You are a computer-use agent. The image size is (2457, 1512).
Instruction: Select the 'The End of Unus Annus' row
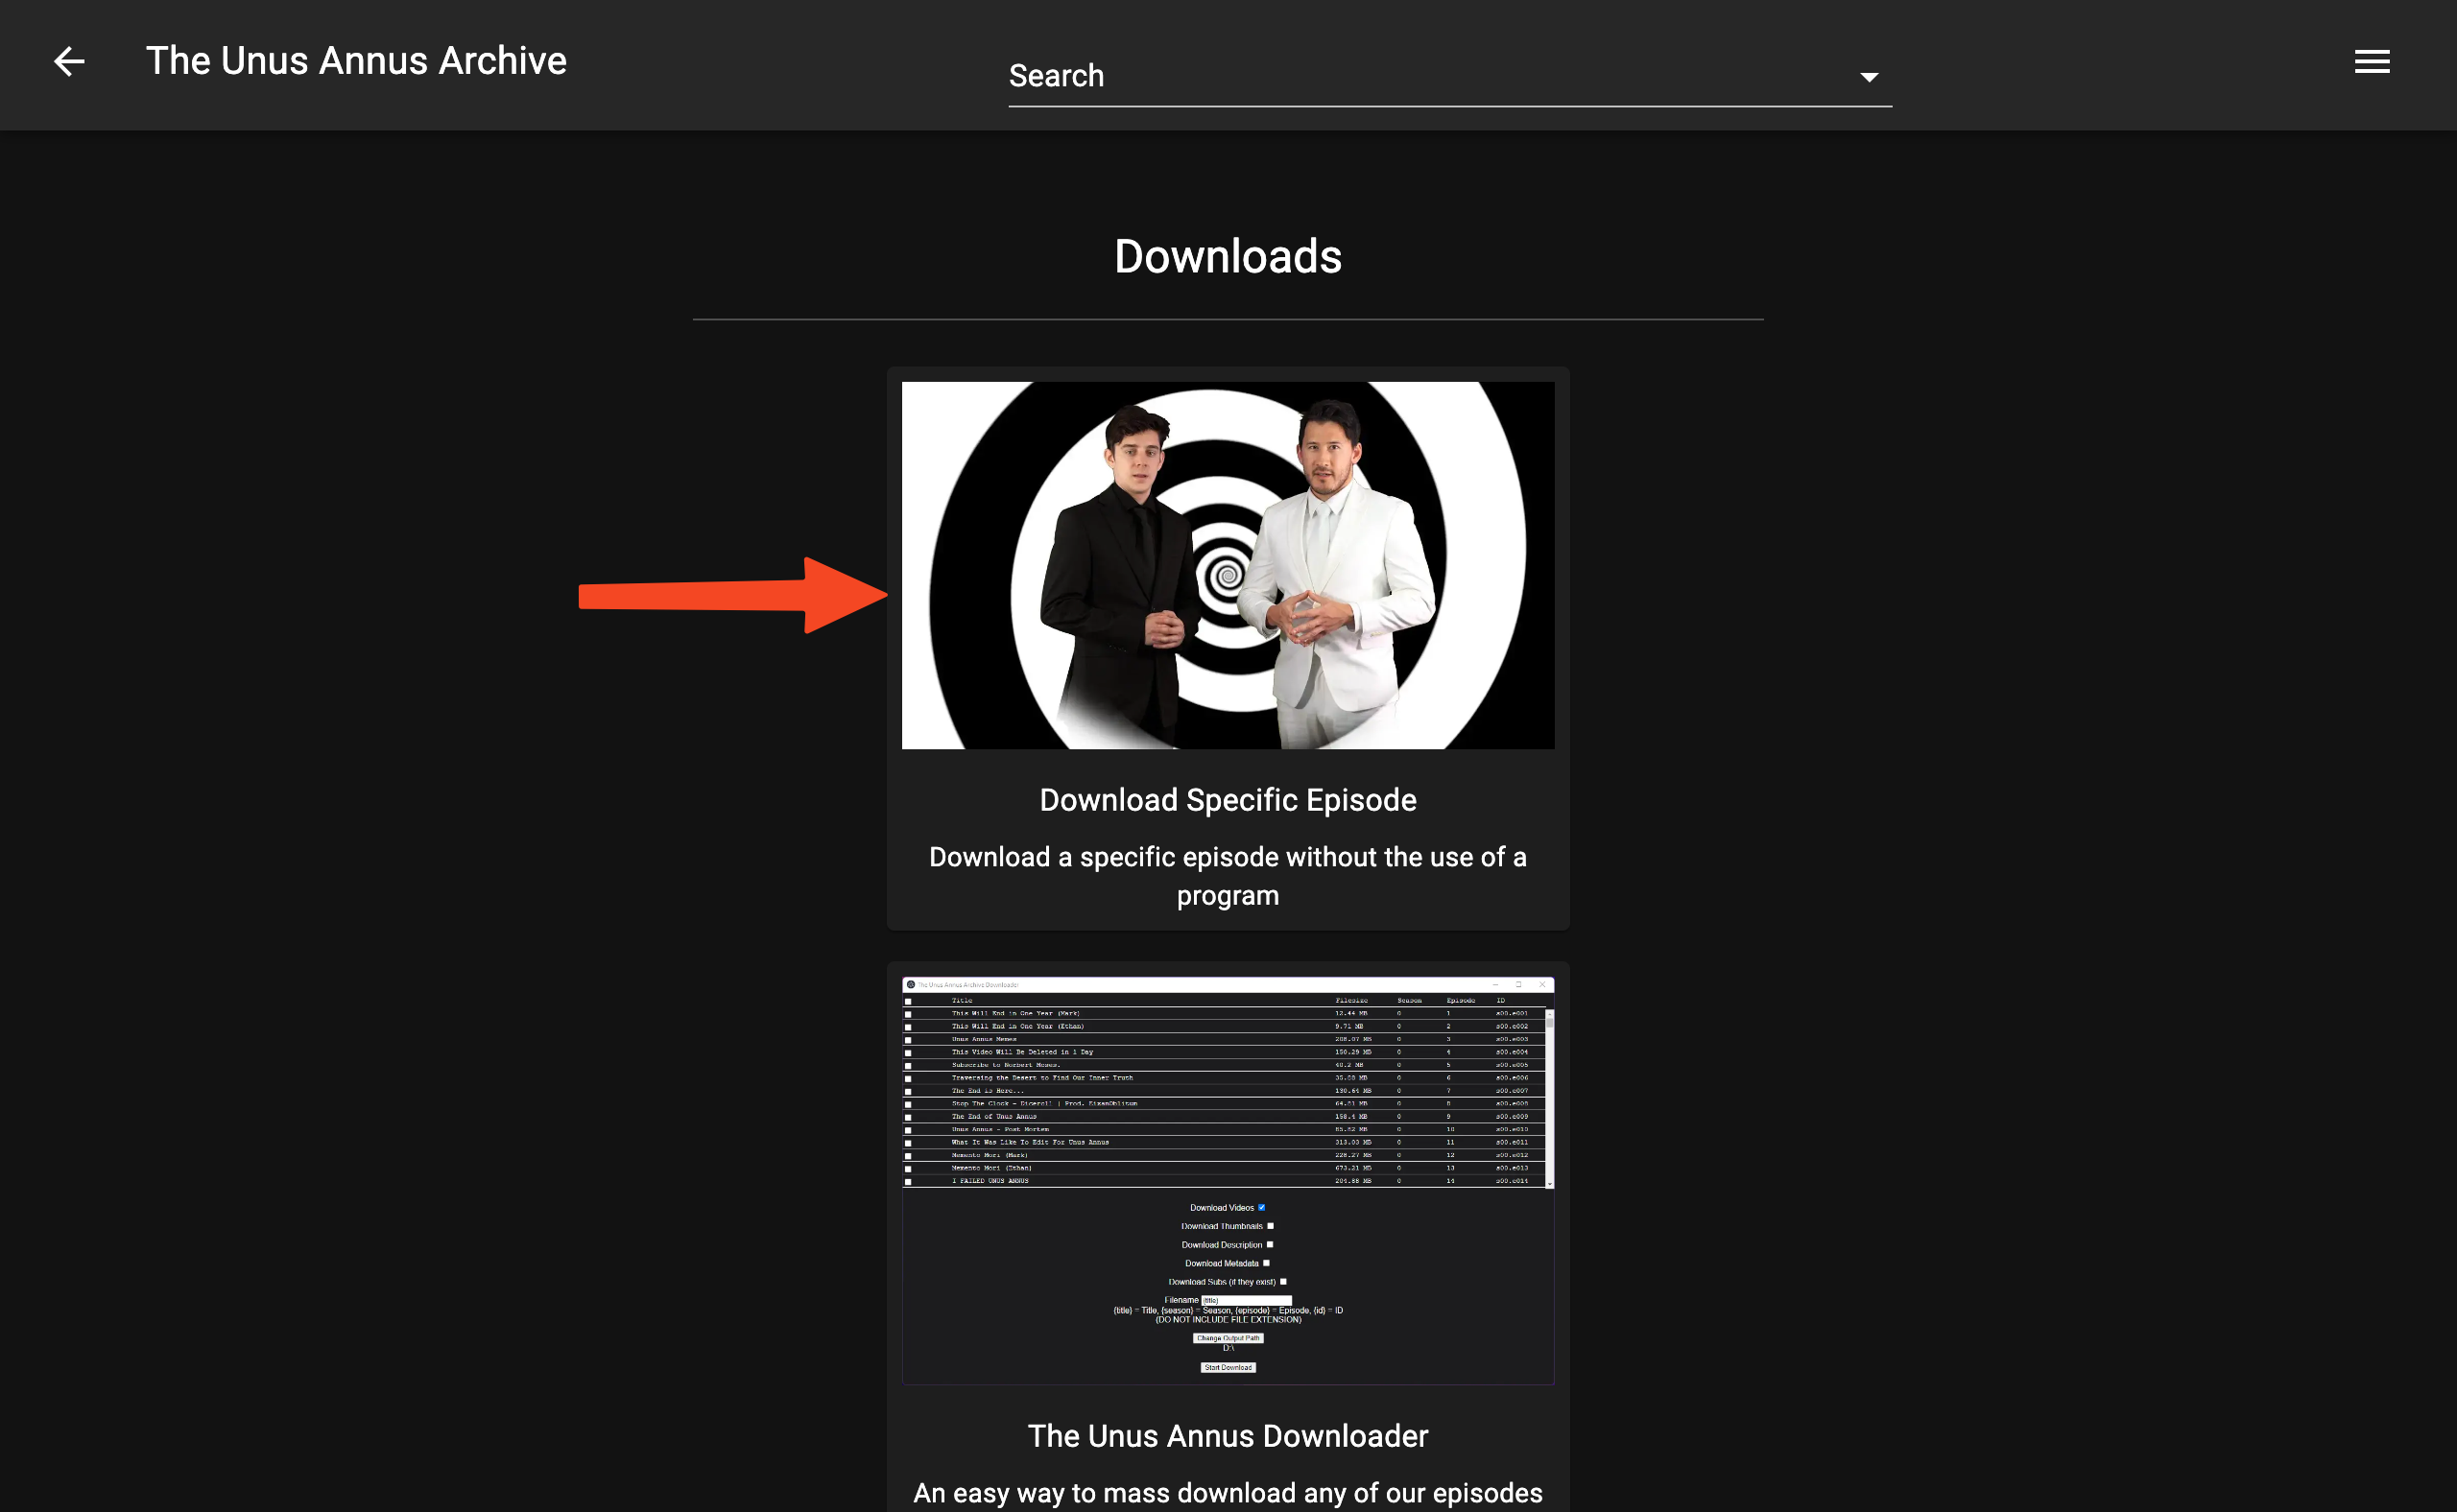tap(995, 1117)
